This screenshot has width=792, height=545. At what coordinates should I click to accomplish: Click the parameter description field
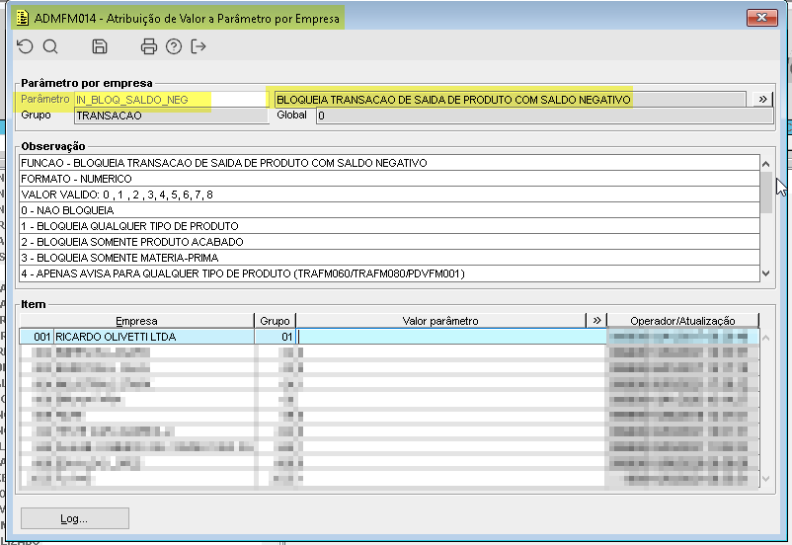tap(511, 100)
